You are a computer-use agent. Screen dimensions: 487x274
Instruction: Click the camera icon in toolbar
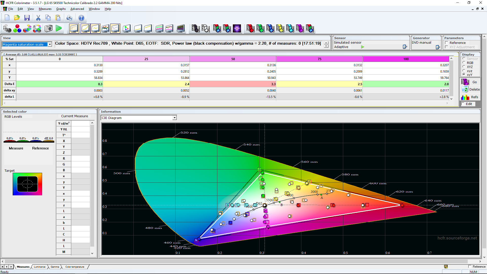click(x=48, y=28)
